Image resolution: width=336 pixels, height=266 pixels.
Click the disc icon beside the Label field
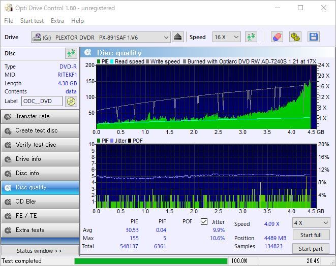click(71, 102)
